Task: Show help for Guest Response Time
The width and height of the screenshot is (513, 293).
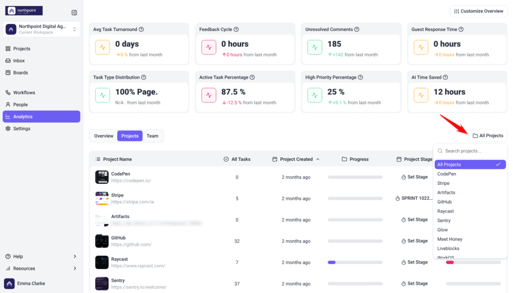Action: 461,29
